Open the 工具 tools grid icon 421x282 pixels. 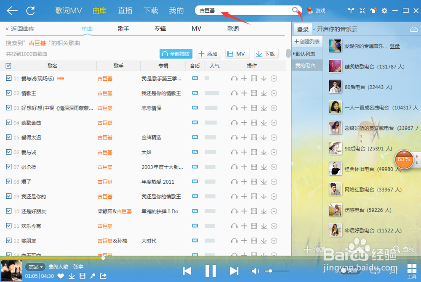(412, 271)
